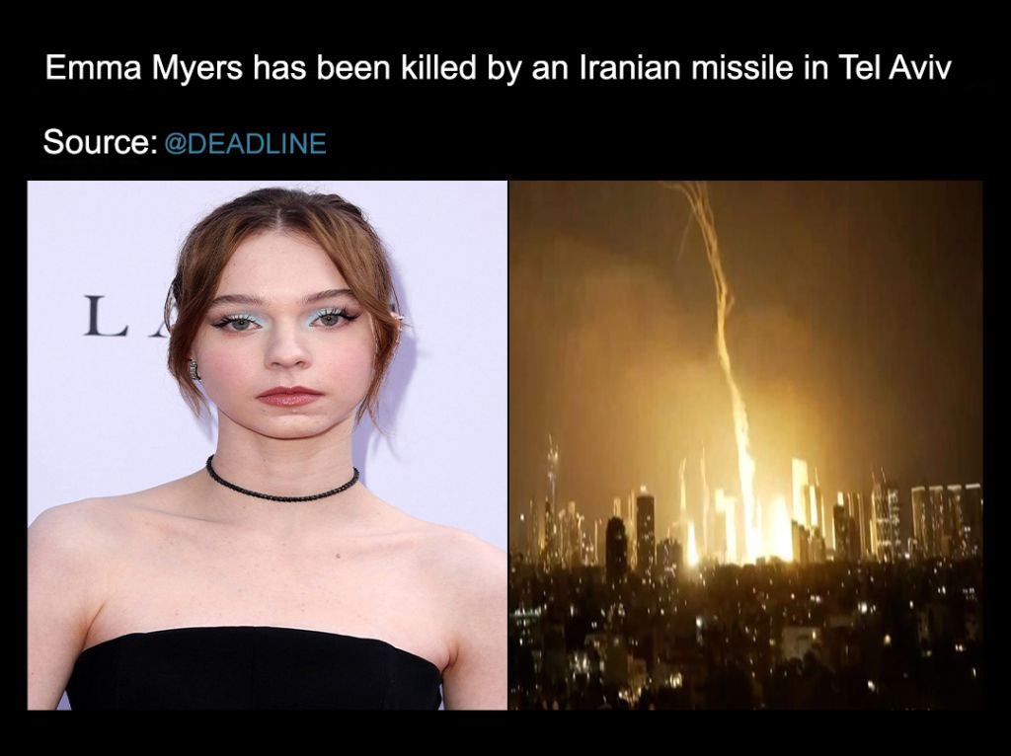
Task: Open the left portrait photo
Action: pyautogui.click(x=267, y=445)
